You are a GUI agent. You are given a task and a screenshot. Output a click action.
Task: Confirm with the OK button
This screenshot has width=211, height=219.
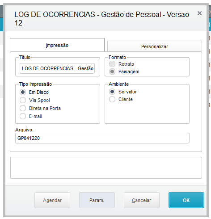(186, 200)
